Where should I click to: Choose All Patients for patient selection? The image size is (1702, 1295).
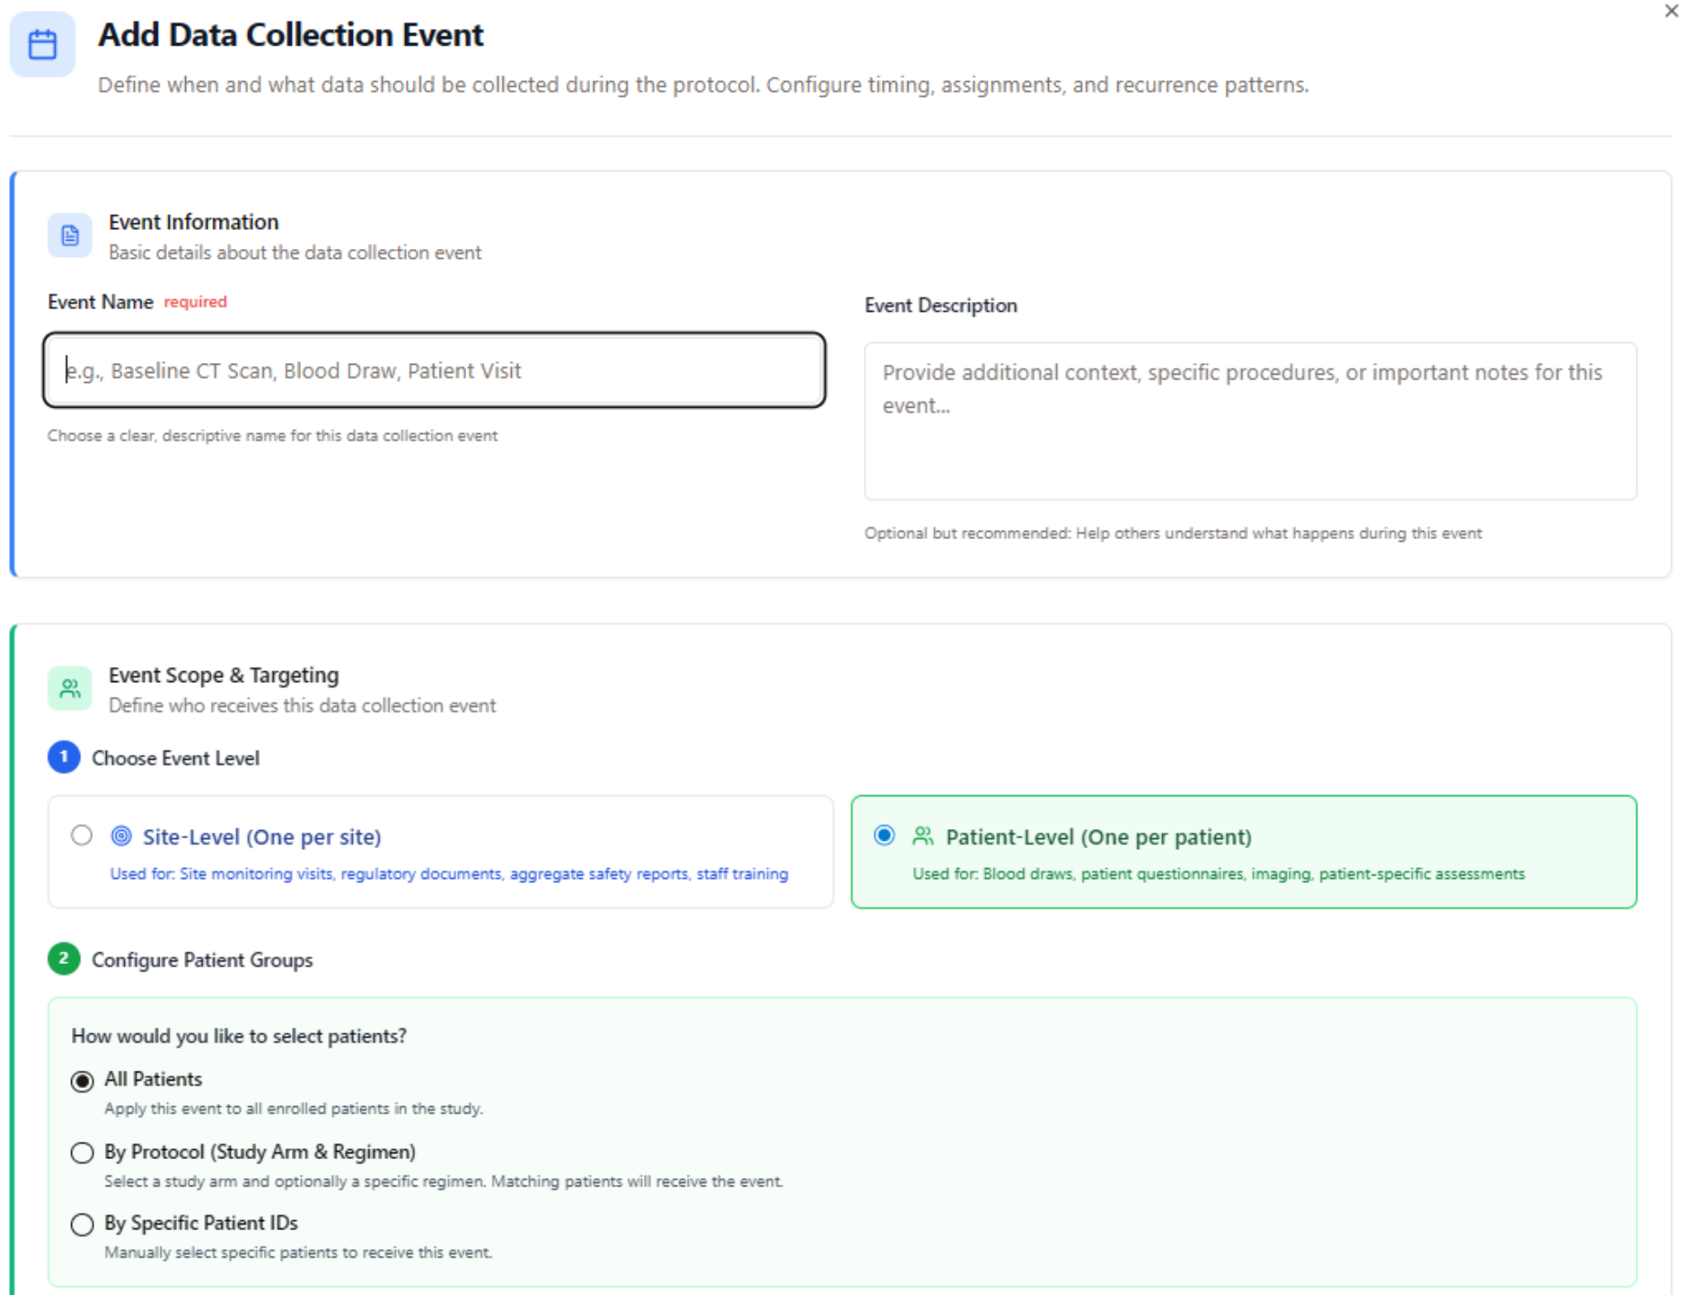tap(82, 1080)
